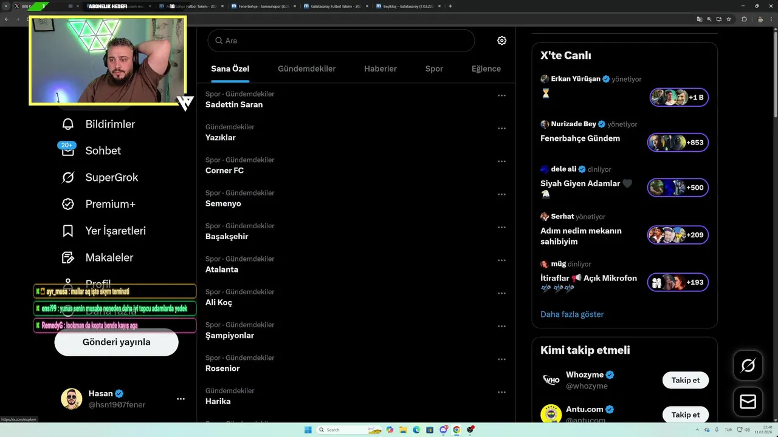The image size is (778, 437).
Task: Open the Explore settings gear icon
Action: 501,41
